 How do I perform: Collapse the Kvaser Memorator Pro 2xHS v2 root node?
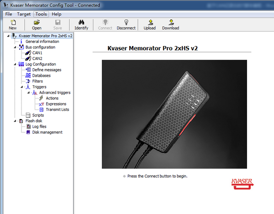pos(8,36)
